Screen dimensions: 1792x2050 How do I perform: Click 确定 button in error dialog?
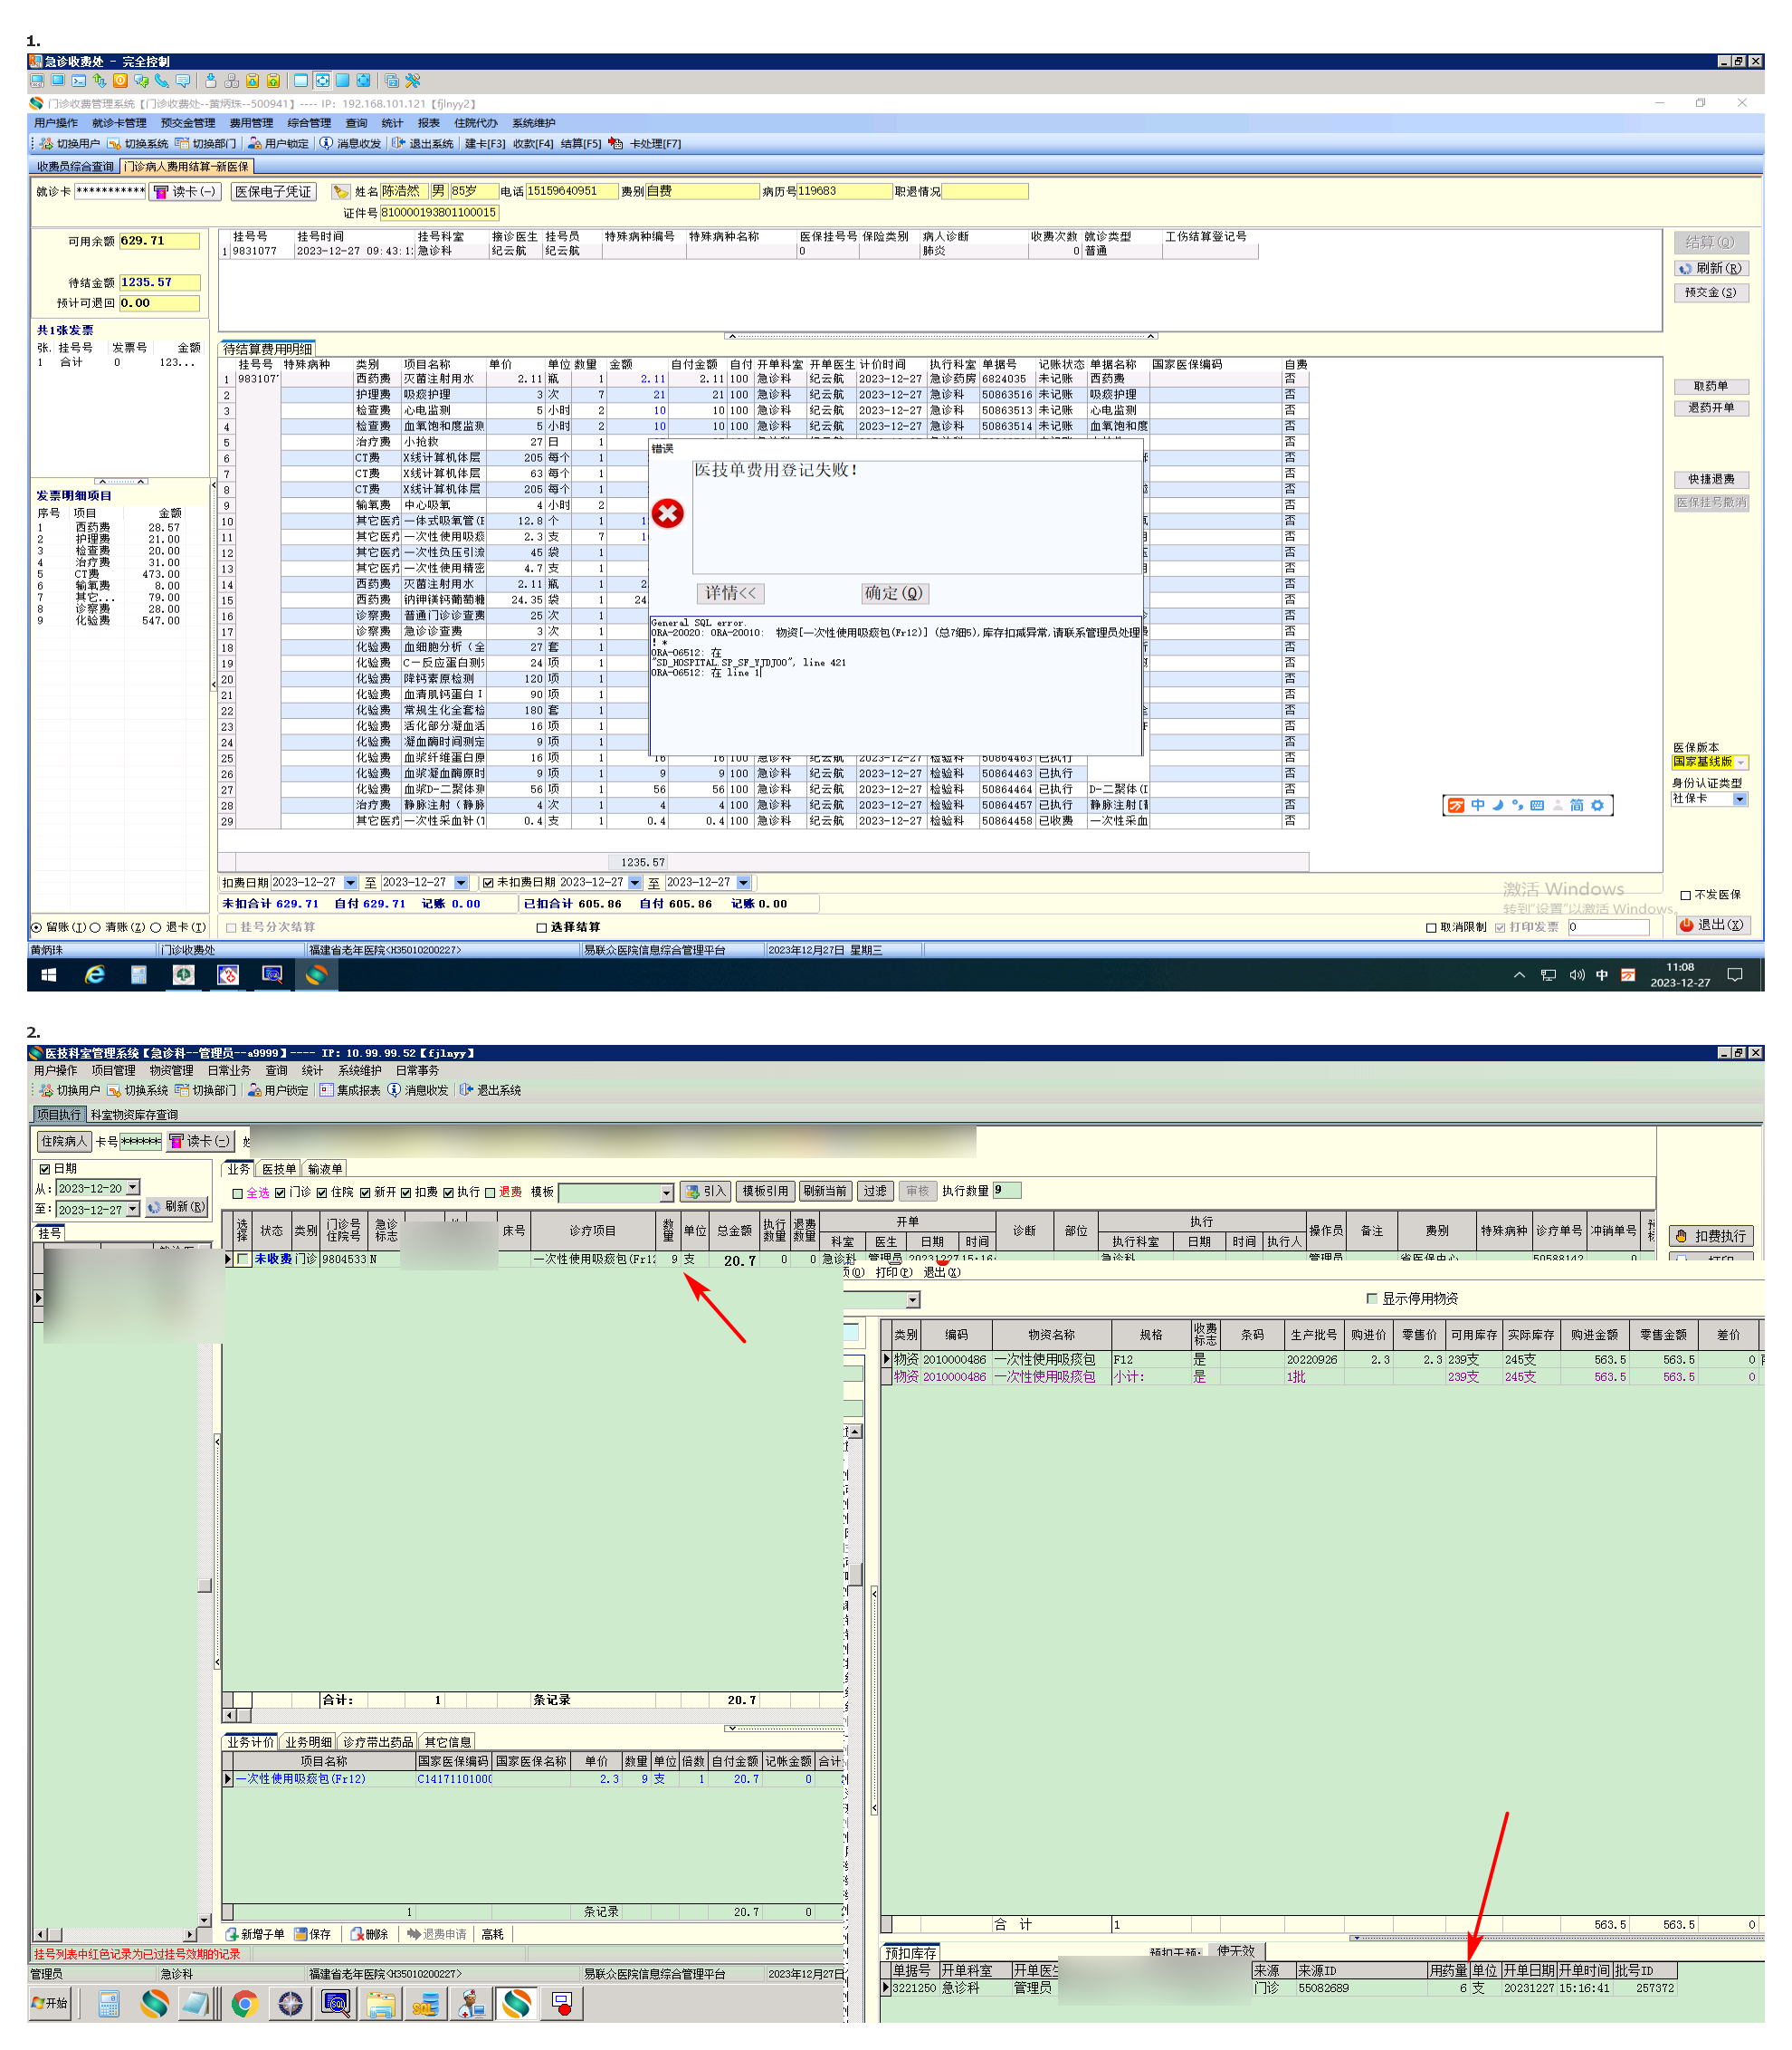point(894,593)
